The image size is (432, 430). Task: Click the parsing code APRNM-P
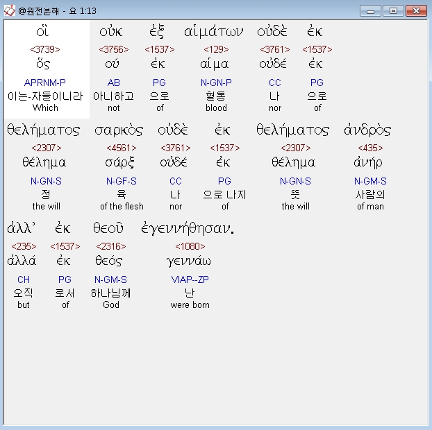coord(45,83)
